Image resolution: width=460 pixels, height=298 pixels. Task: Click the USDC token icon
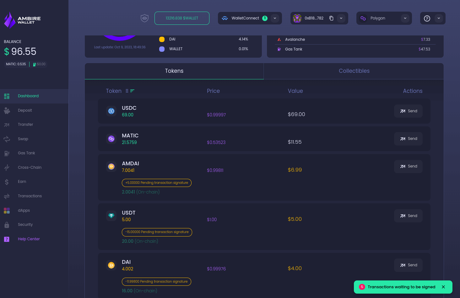click(111, 111)
